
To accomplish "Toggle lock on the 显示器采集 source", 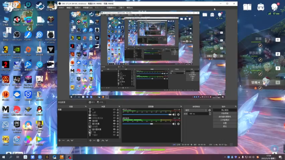I will click(118, 129).
